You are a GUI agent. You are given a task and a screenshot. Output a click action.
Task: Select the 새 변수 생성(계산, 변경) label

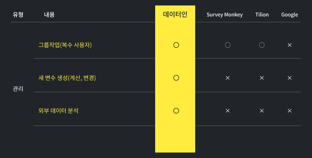67,78
